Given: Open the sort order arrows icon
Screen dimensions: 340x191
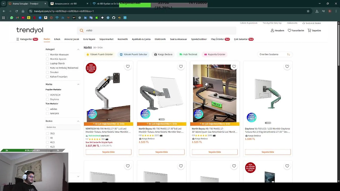Looking at the screenshot, I should pyautogui.click(x=288, y=54).
